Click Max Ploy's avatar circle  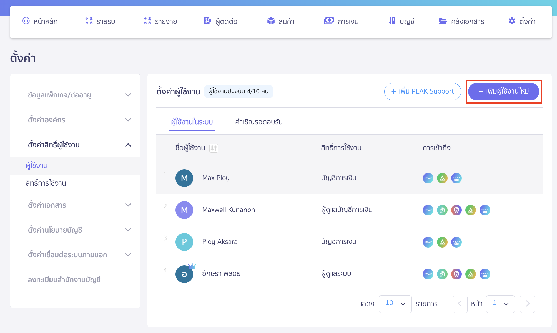[x=184, y=178]
